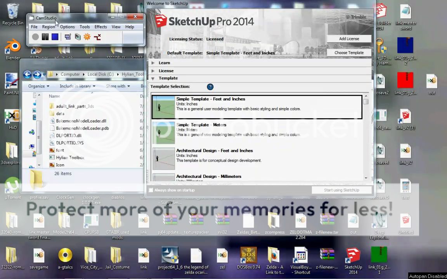Viewport: 447px width, 279px height.
Task: Click the Add License button
Action: (x=349, y=39)
